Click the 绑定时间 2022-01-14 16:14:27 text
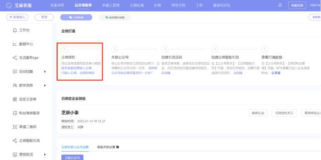This screenshot has height=160, width=321. [83, 121]
